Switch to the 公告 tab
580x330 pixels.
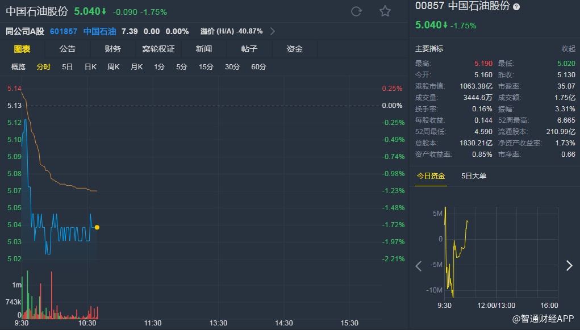68,49
